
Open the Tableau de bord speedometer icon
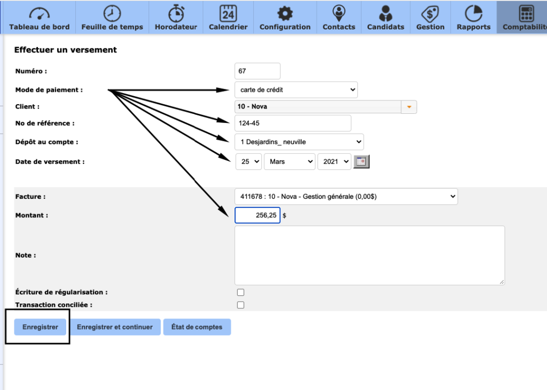(x=39, y=13)
